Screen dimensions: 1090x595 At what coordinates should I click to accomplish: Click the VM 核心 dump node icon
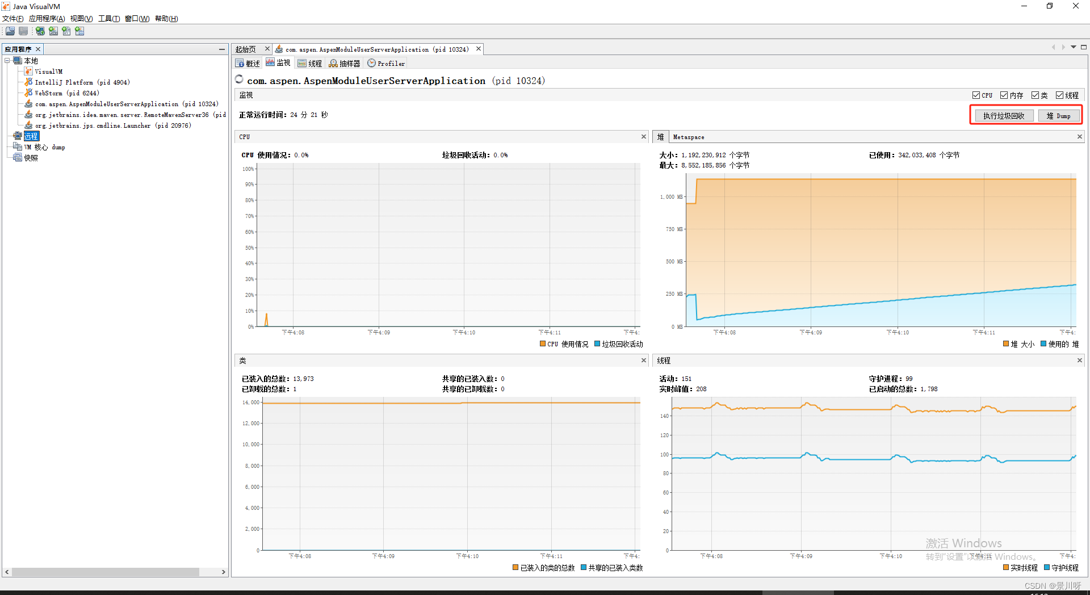tap(18, 147)
